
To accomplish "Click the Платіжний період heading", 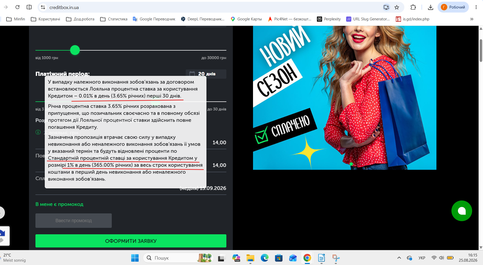I will [x=63, y=74].
